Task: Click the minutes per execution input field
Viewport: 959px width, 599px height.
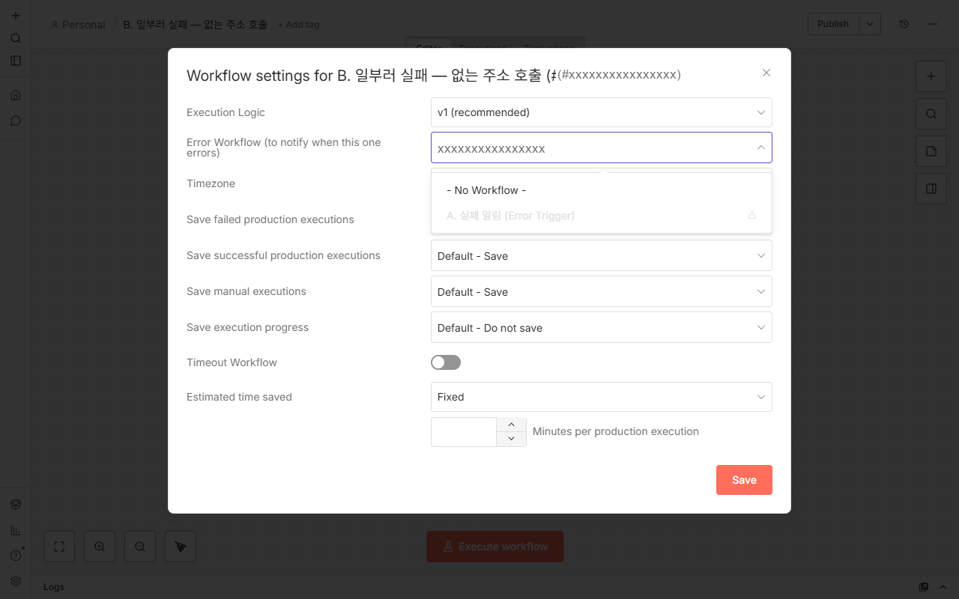Action: pos(464,432)
